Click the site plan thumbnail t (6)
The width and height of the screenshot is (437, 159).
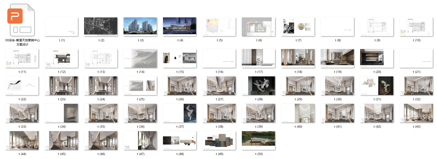pos(258,27)
